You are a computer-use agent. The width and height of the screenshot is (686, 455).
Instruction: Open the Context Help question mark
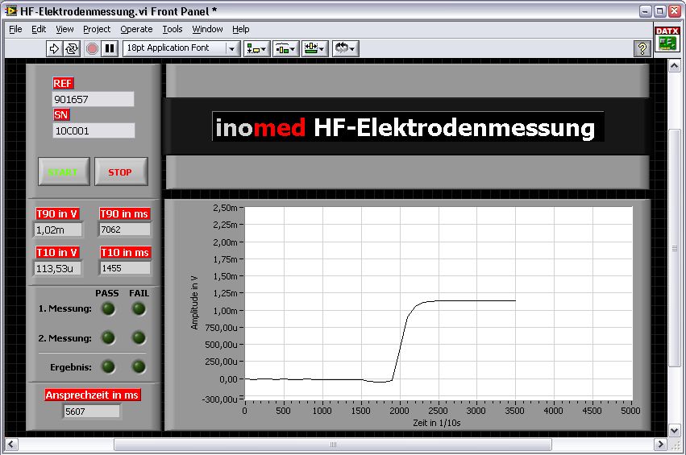click(642, 48)
